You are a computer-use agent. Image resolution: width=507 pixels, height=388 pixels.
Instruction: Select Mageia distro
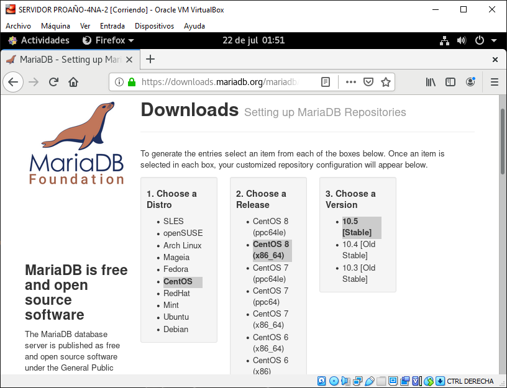[x=176, y=258]
